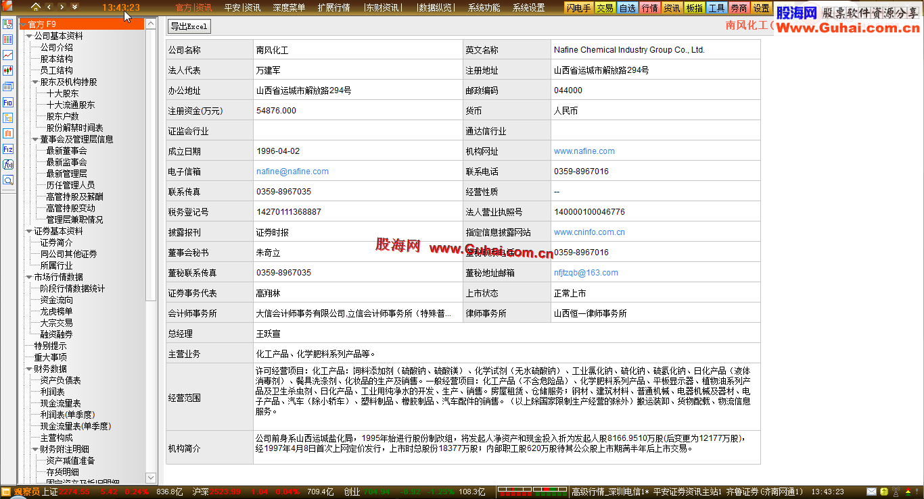Click the blue 自选 toolbar button
This screenshot has width=924, height=499.
[628, 8]
